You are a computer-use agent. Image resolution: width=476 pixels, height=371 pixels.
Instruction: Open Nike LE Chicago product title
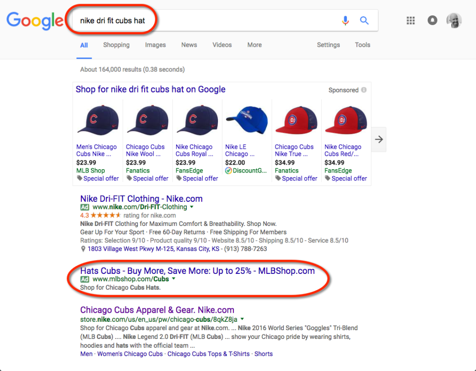pos(240,150)
